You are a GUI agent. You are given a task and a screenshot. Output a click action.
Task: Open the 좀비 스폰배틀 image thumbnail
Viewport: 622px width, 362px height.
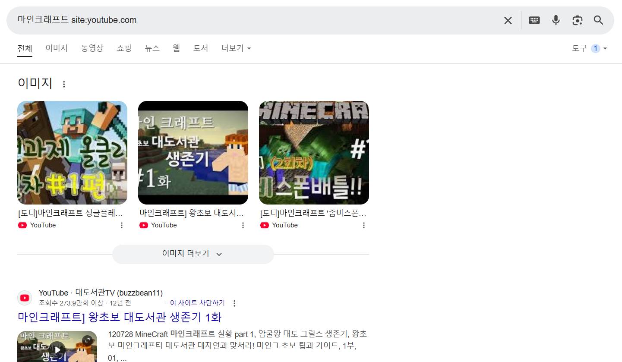click(314, 153)
